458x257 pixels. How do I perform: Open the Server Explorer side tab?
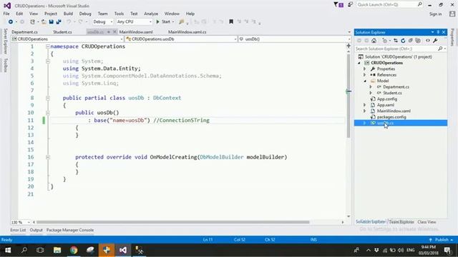[x=5, y=41]
